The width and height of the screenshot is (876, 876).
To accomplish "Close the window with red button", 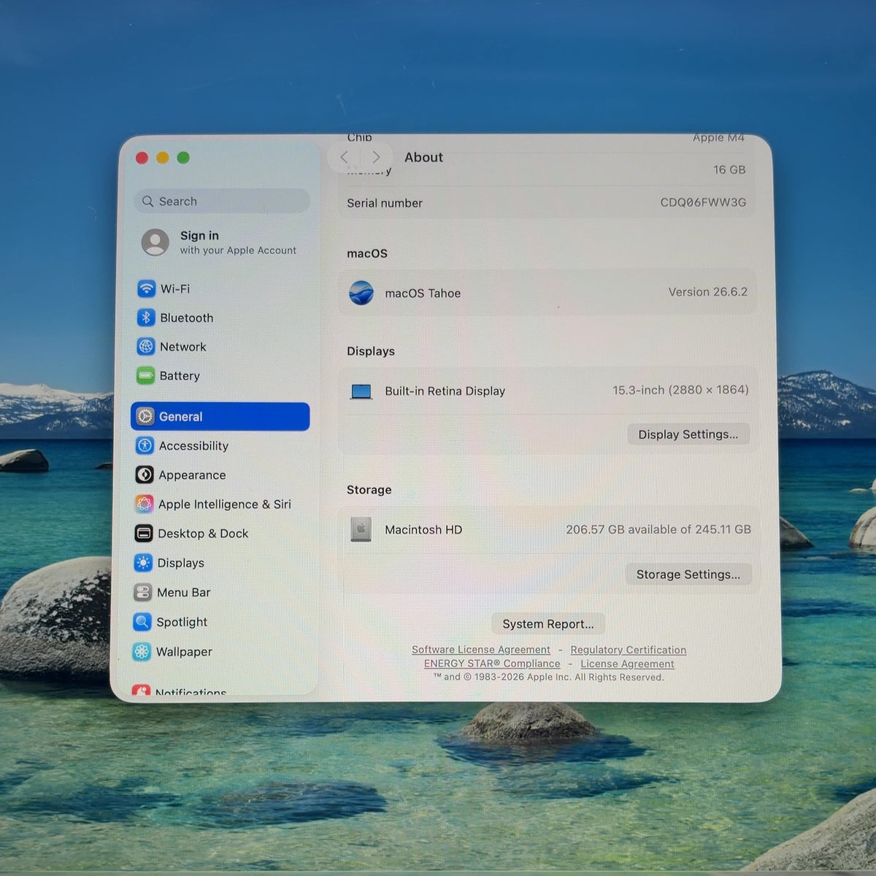I will (142, 158).
